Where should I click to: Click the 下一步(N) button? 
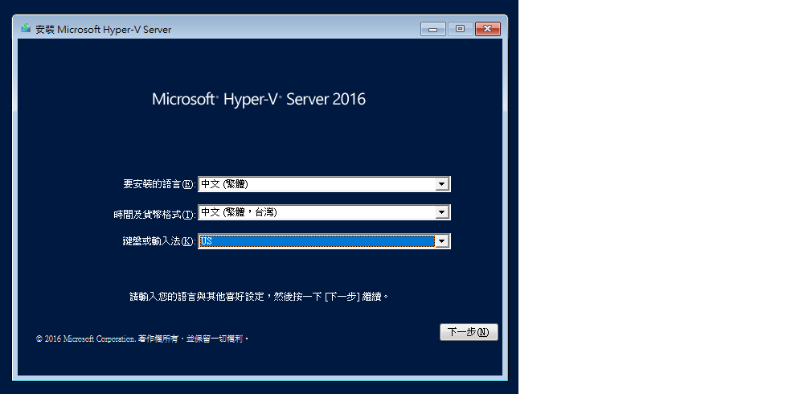pos(469,332)
